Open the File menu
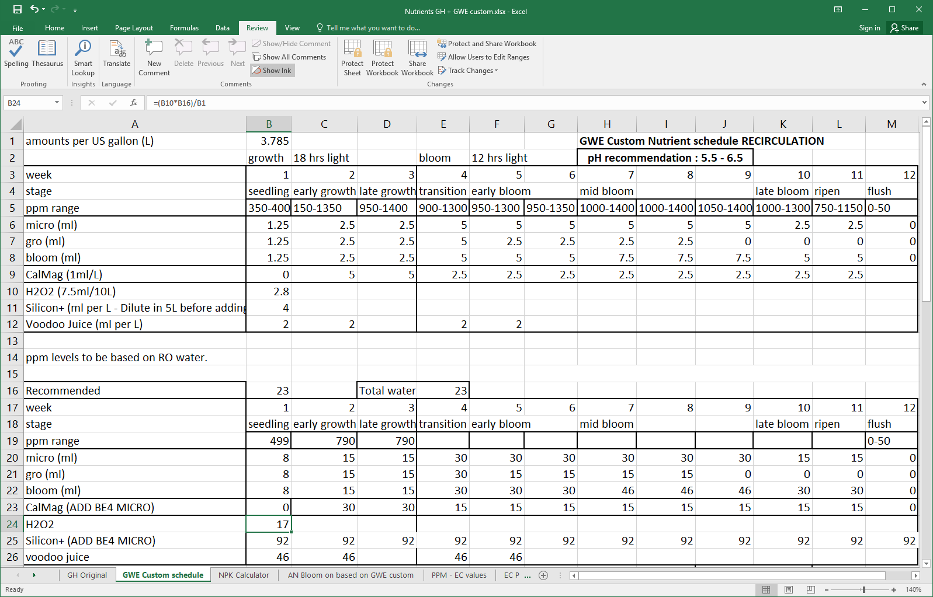This screenshot has height=597, width=933. (18, 28)
